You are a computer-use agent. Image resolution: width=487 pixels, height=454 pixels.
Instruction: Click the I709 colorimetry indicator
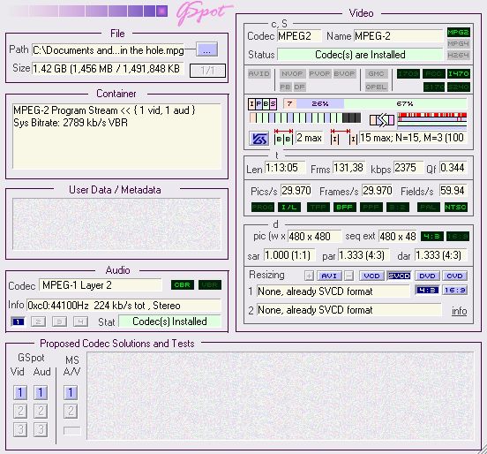point(408,73)
